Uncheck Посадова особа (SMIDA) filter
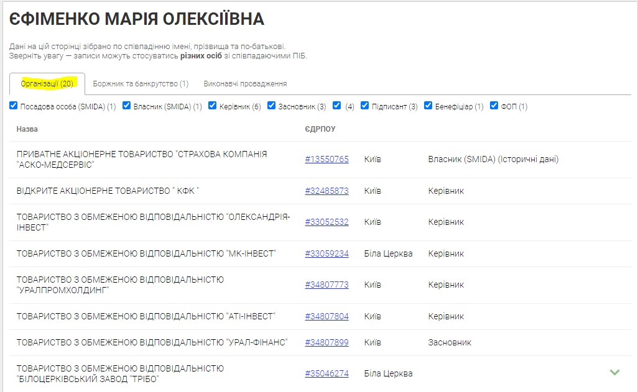This screenshot has height=392, width=638. [14, 106]
